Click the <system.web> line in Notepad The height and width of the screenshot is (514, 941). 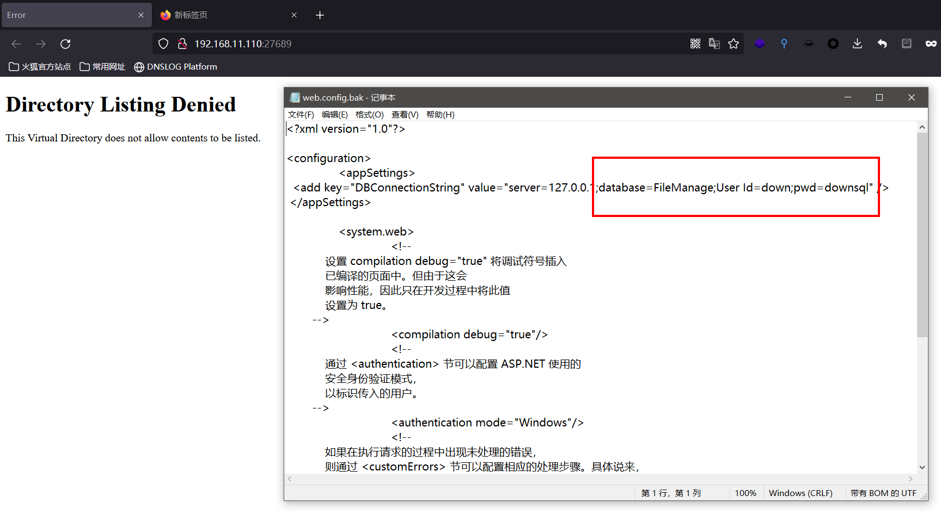(376, 232)
